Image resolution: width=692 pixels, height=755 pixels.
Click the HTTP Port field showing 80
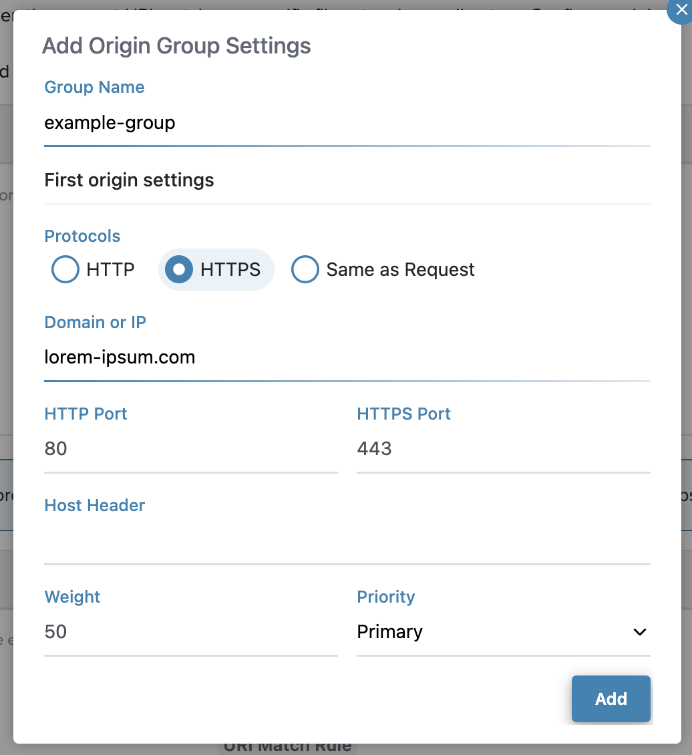[x=190, y=449]
